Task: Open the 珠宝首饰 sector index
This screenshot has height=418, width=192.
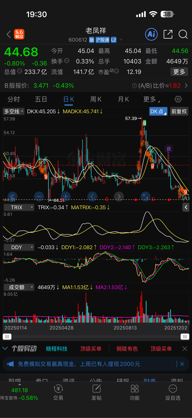Action: pos(19,394)
